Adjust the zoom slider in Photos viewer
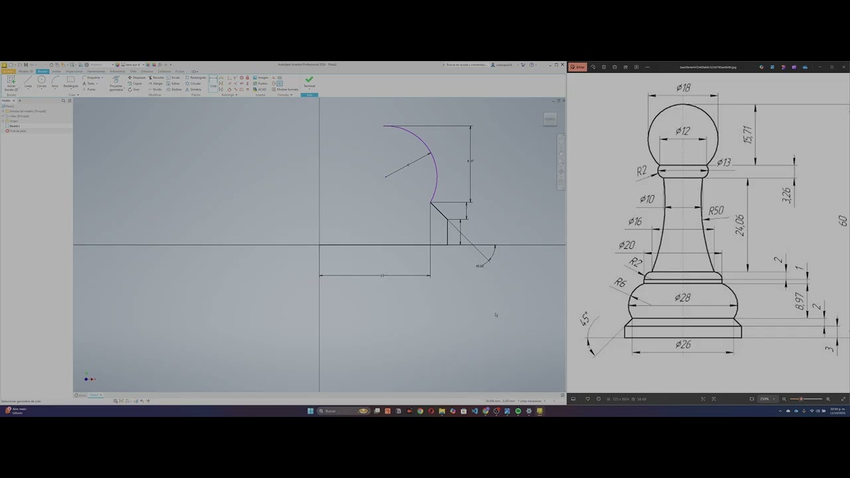850x478 pixels. (801, 399)
